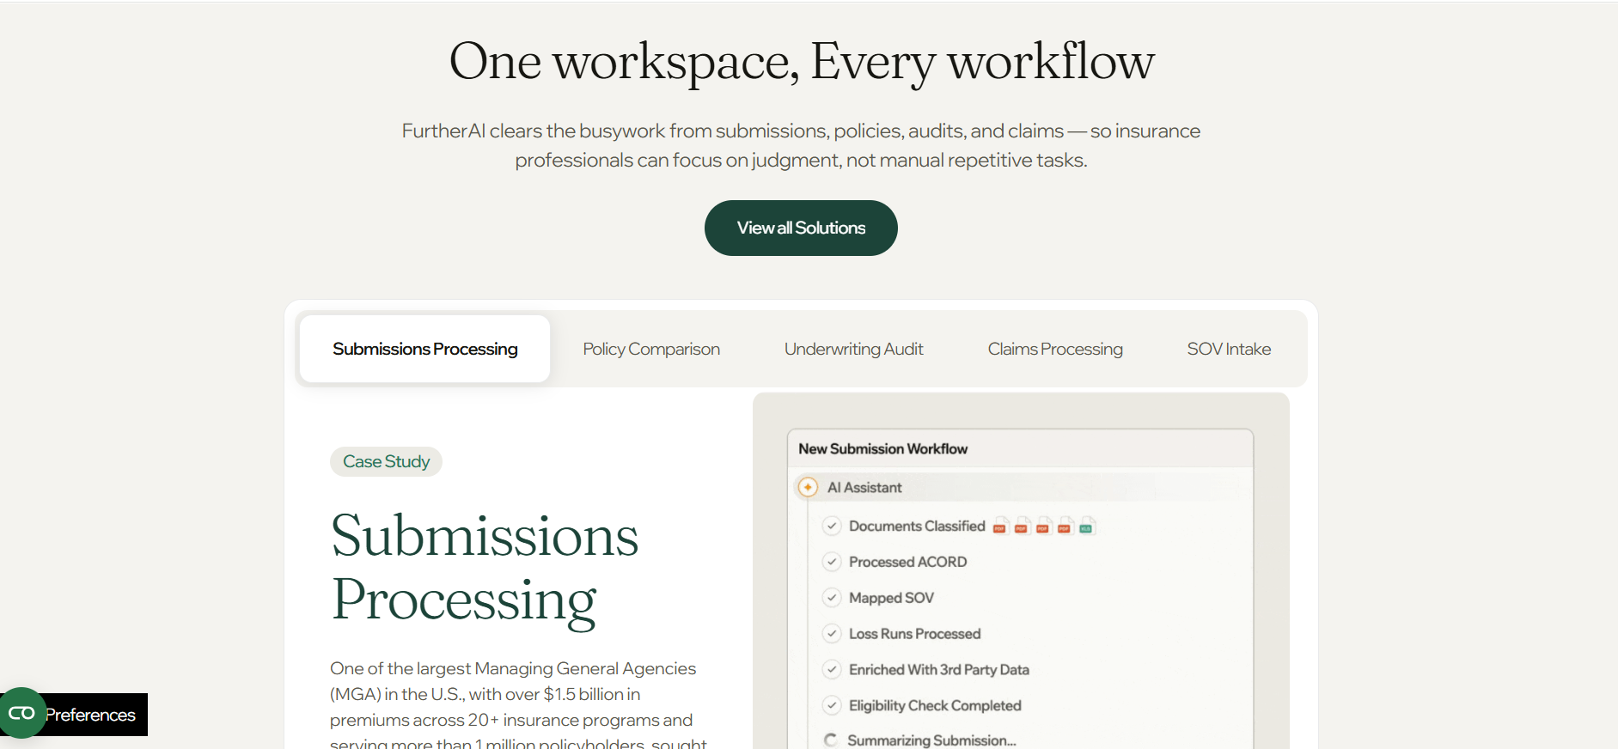Click the "AI Assistant" label
This screenshot has height=749, width=1618.
(x=864, y=487)
